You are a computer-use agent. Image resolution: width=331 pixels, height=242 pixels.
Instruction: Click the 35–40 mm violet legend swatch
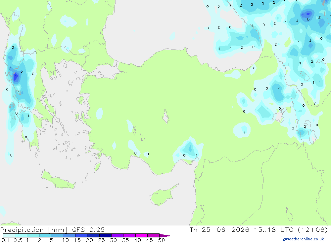[129, 235]
